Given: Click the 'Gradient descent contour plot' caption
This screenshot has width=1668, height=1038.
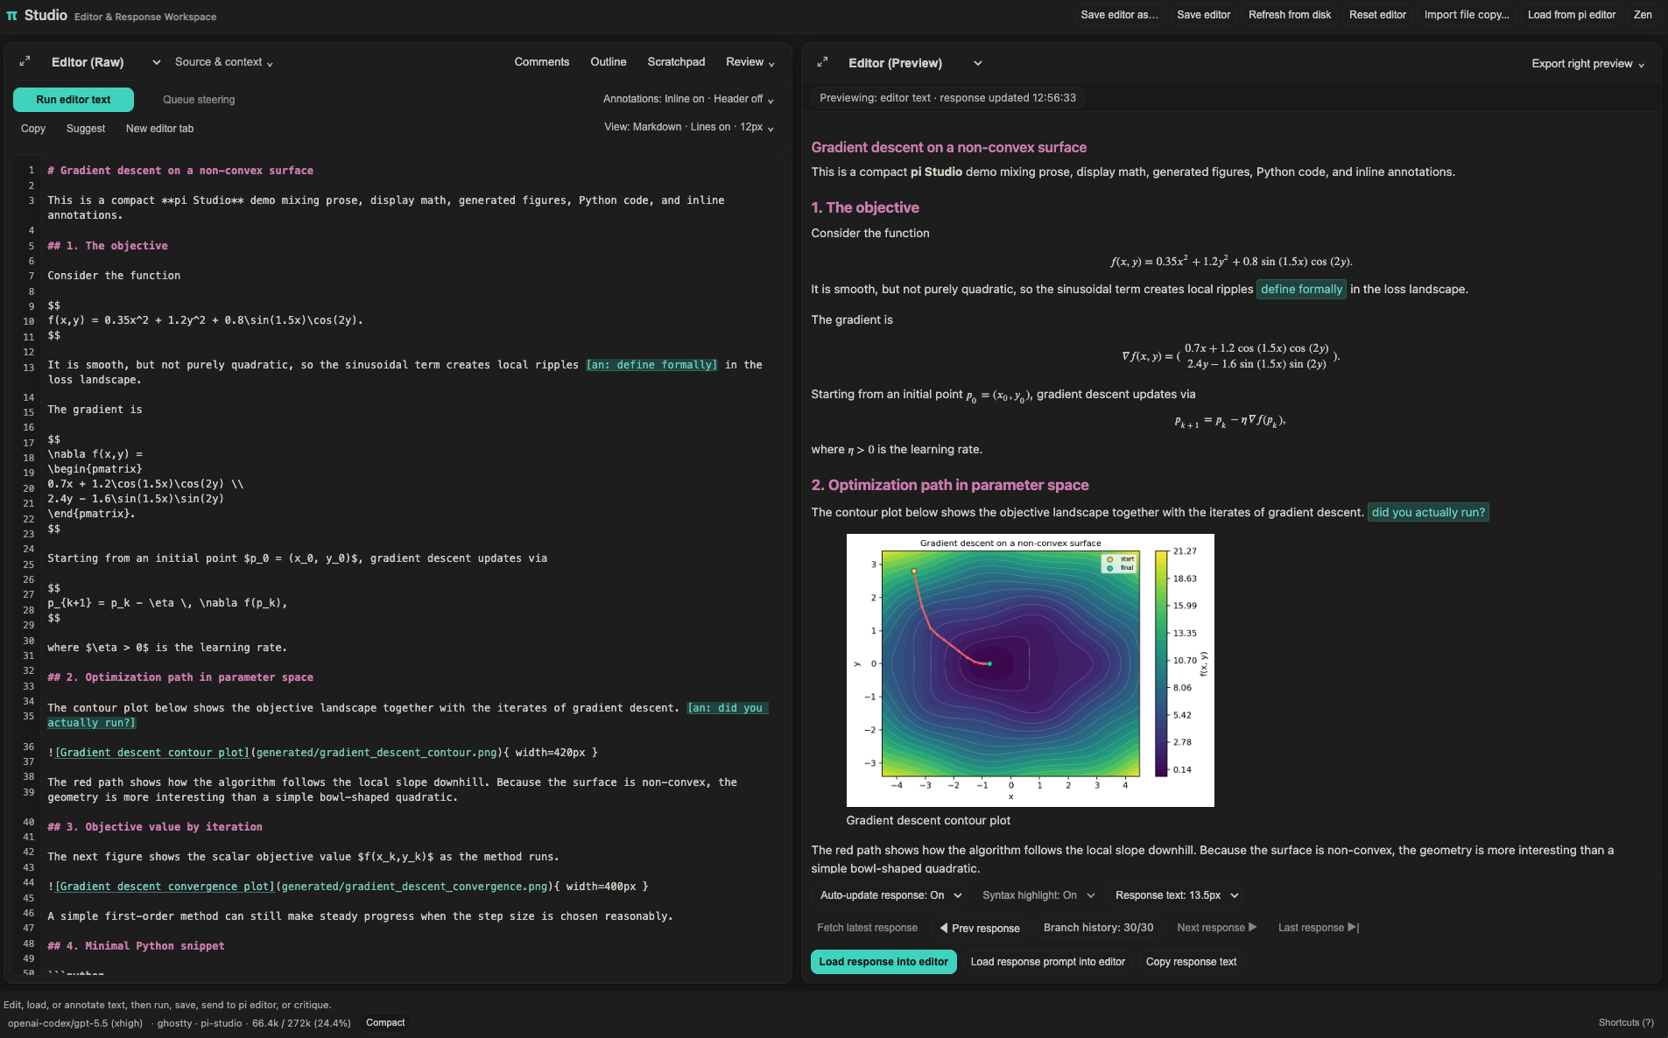Looking at the screenshot, I should click(928, 821).
